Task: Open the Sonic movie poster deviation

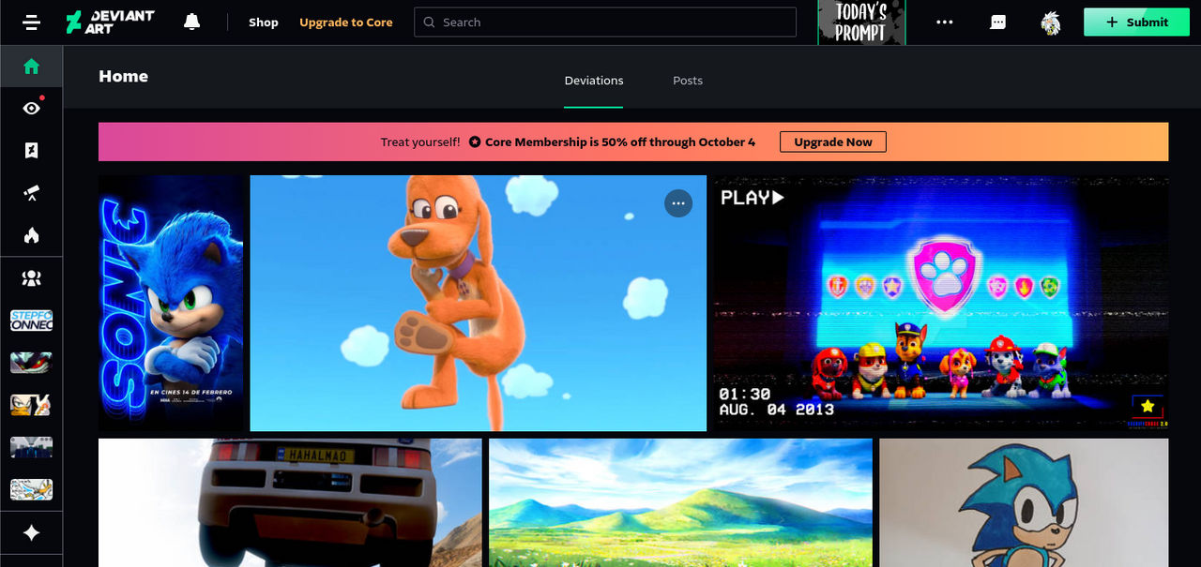Action: tap(171, 304)
